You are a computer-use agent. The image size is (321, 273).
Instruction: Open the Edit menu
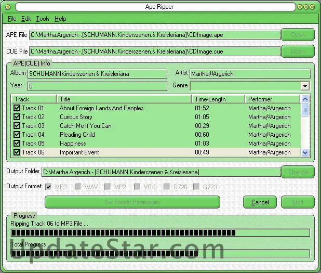coord(26,19)
